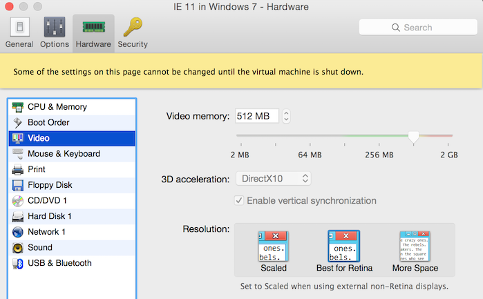Image resolution: width=483 pixels, height=299 pixels.
Task: Click the Video memory stepper arrows
Action: click(286, 116)
